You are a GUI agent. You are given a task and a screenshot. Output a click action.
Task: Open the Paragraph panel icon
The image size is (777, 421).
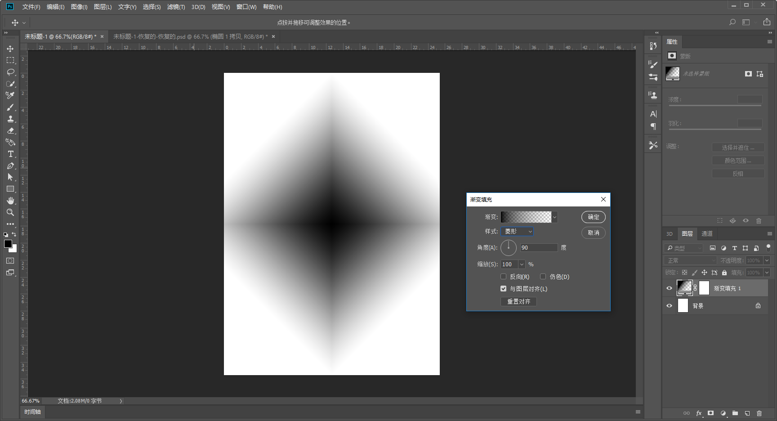pos(653,126)
